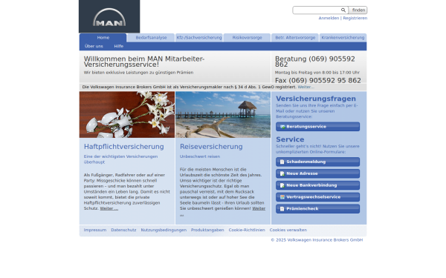Open the Produktangaben footer link

[x=207, y=230]
